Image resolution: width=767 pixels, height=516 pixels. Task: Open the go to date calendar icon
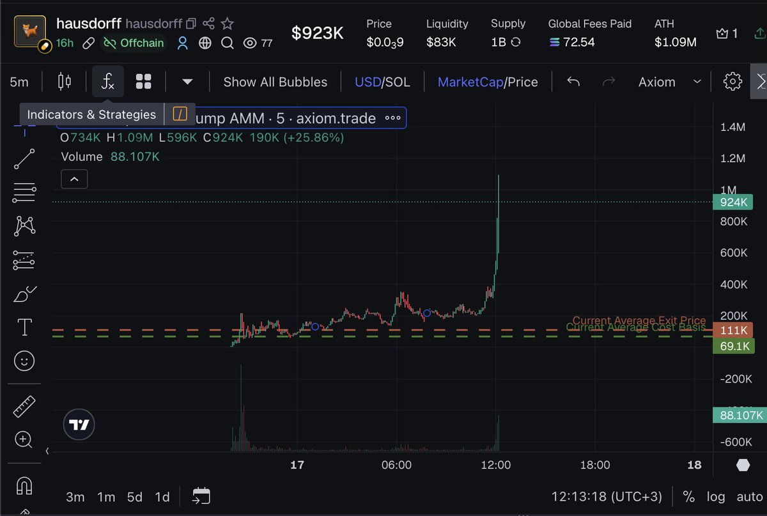[x=201, y=496]
